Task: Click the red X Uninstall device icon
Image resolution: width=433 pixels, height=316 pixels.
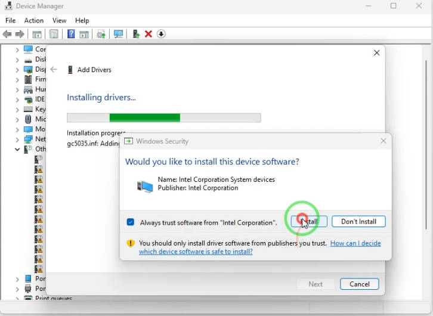Action: tap(149, 34)
